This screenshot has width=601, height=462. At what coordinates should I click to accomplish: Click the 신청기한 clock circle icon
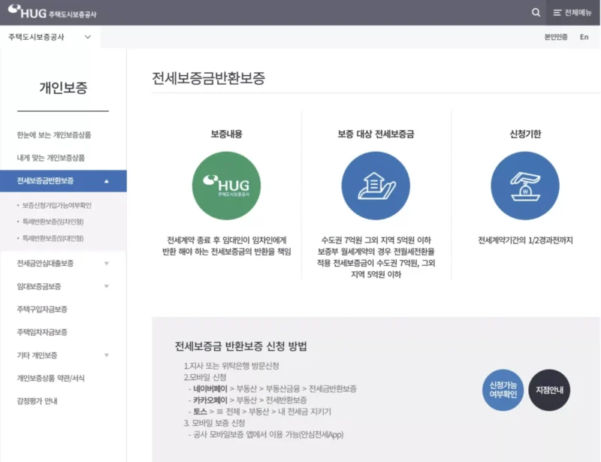click(x=524, y=183)
